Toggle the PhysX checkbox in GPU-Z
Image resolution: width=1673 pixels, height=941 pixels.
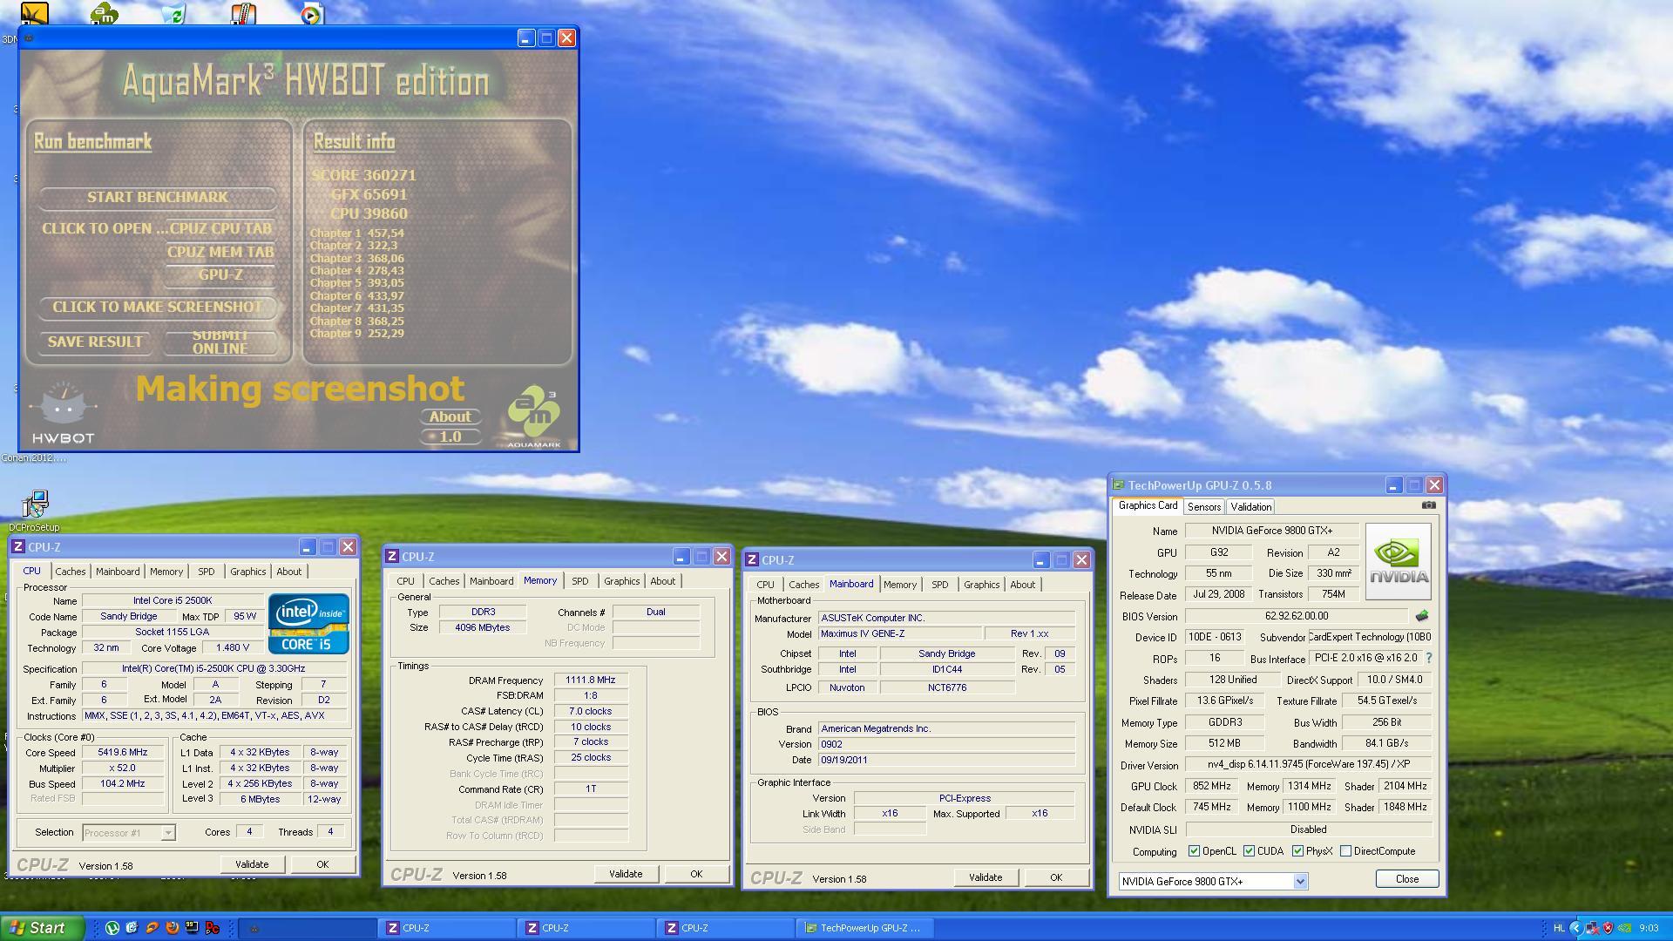tap(1298, 851)
